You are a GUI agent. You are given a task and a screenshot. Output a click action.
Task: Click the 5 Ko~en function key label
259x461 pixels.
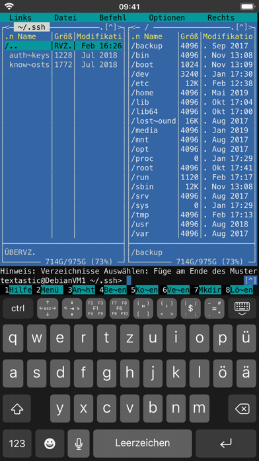(x=145, y=290)
